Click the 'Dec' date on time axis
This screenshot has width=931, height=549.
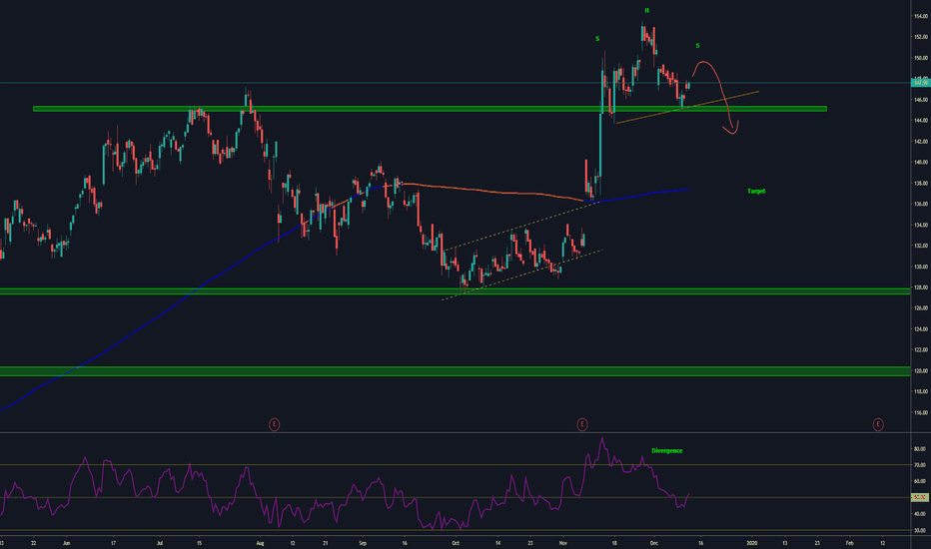point(653,543)
